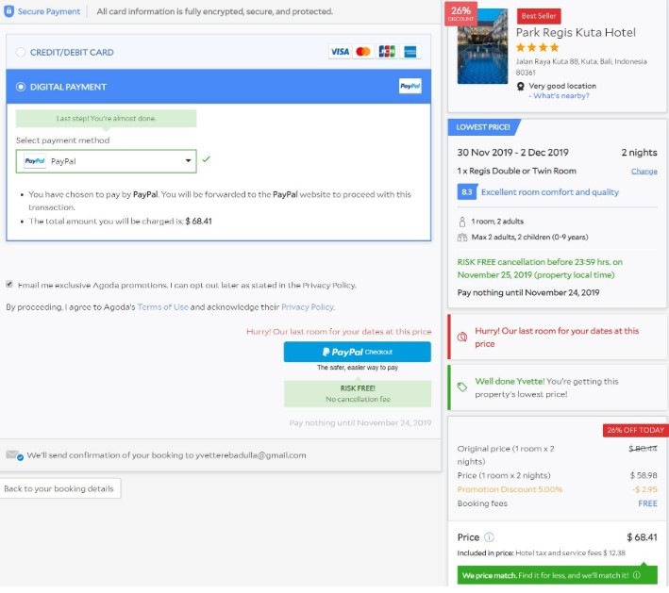The image size is (669, 593).
Task: Click Back to your booking details
Action: pyautogui.click(x=59, y=489)
